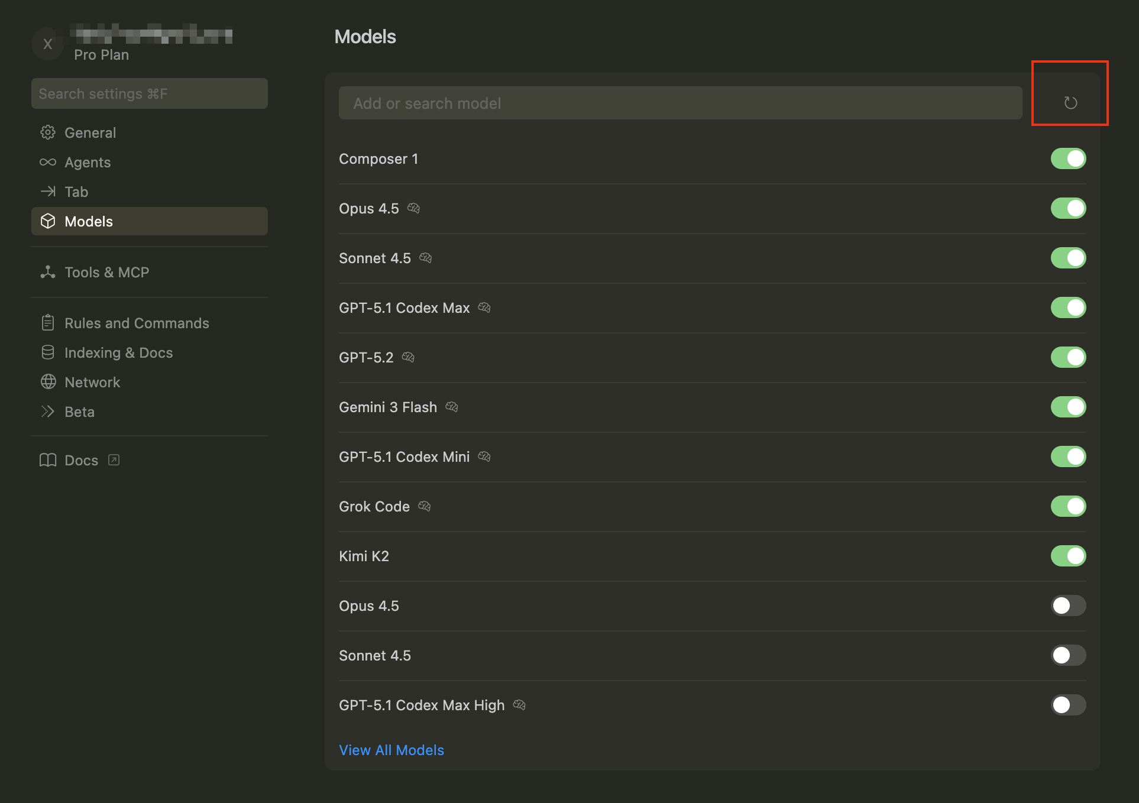Screen dimensions: 1139x803
Task: Open Rules and Commands section
Action: pos(137,323)
